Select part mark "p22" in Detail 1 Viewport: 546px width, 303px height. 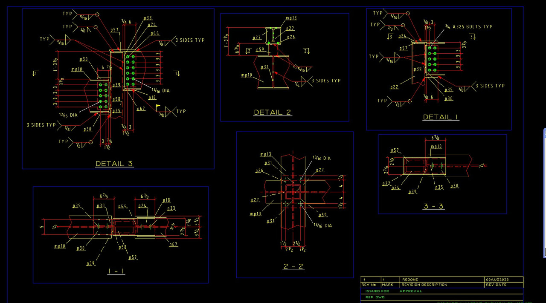coord(394,87)
